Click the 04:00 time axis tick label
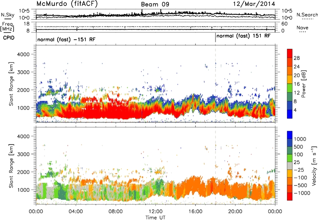The height and width of the screenshot is (220, 318). pos(76,212)
